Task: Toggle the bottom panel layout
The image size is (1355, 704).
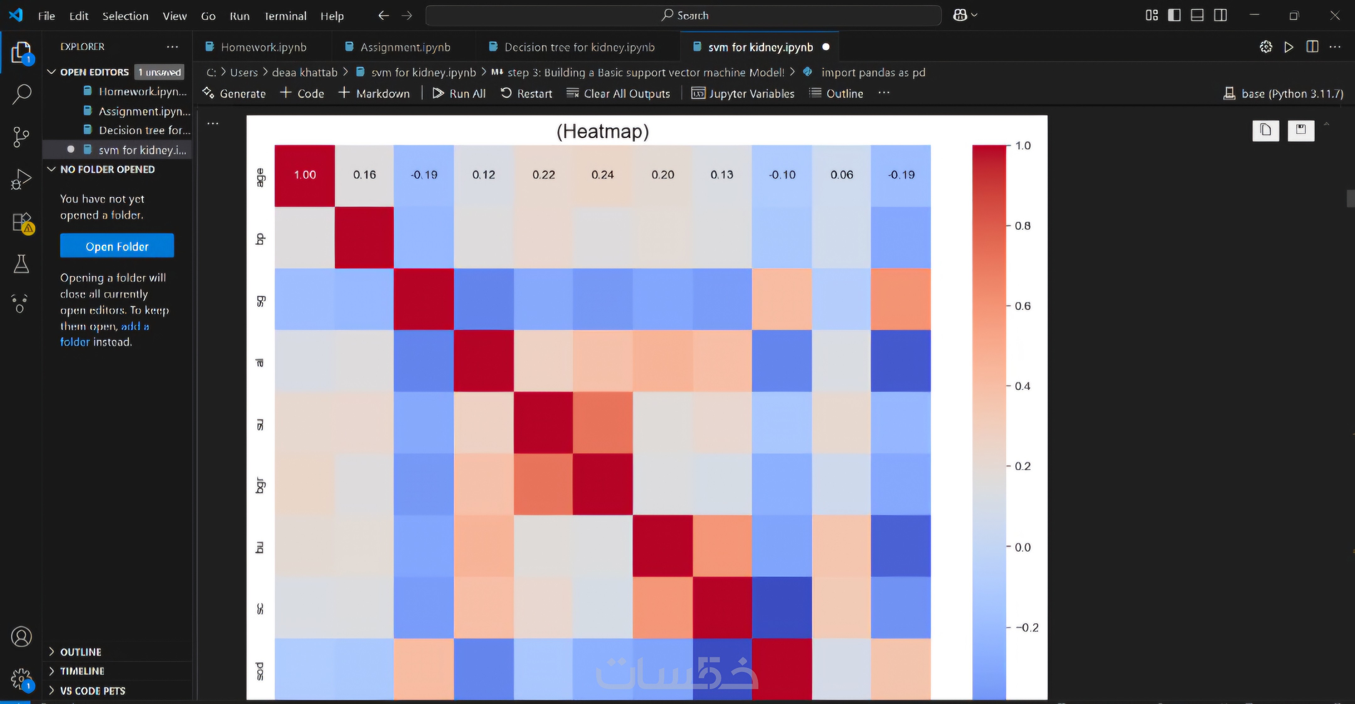Action: (x=1197, y=15)
